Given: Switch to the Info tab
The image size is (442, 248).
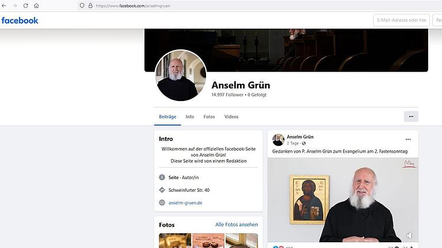Looking at the screenshot, I should pyautogui.click(x=190, y=117).
